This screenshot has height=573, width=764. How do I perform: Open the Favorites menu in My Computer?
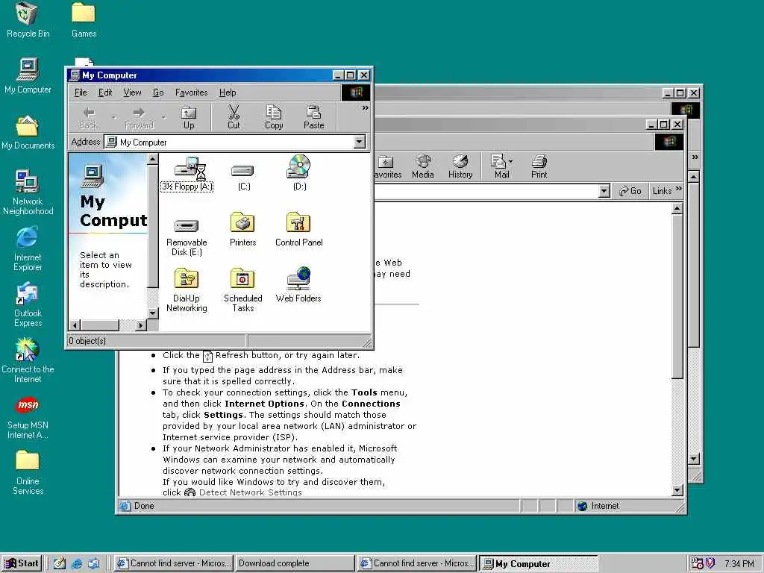click(192, 93)
